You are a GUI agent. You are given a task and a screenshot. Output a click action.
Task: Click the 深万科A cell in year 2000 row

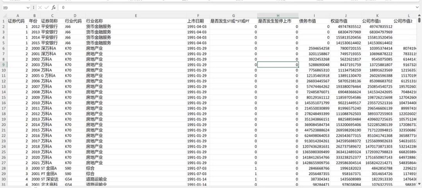52,48
